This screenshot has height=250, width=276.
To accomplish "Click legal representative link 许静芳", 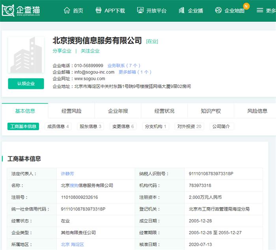I will (67, 174).
